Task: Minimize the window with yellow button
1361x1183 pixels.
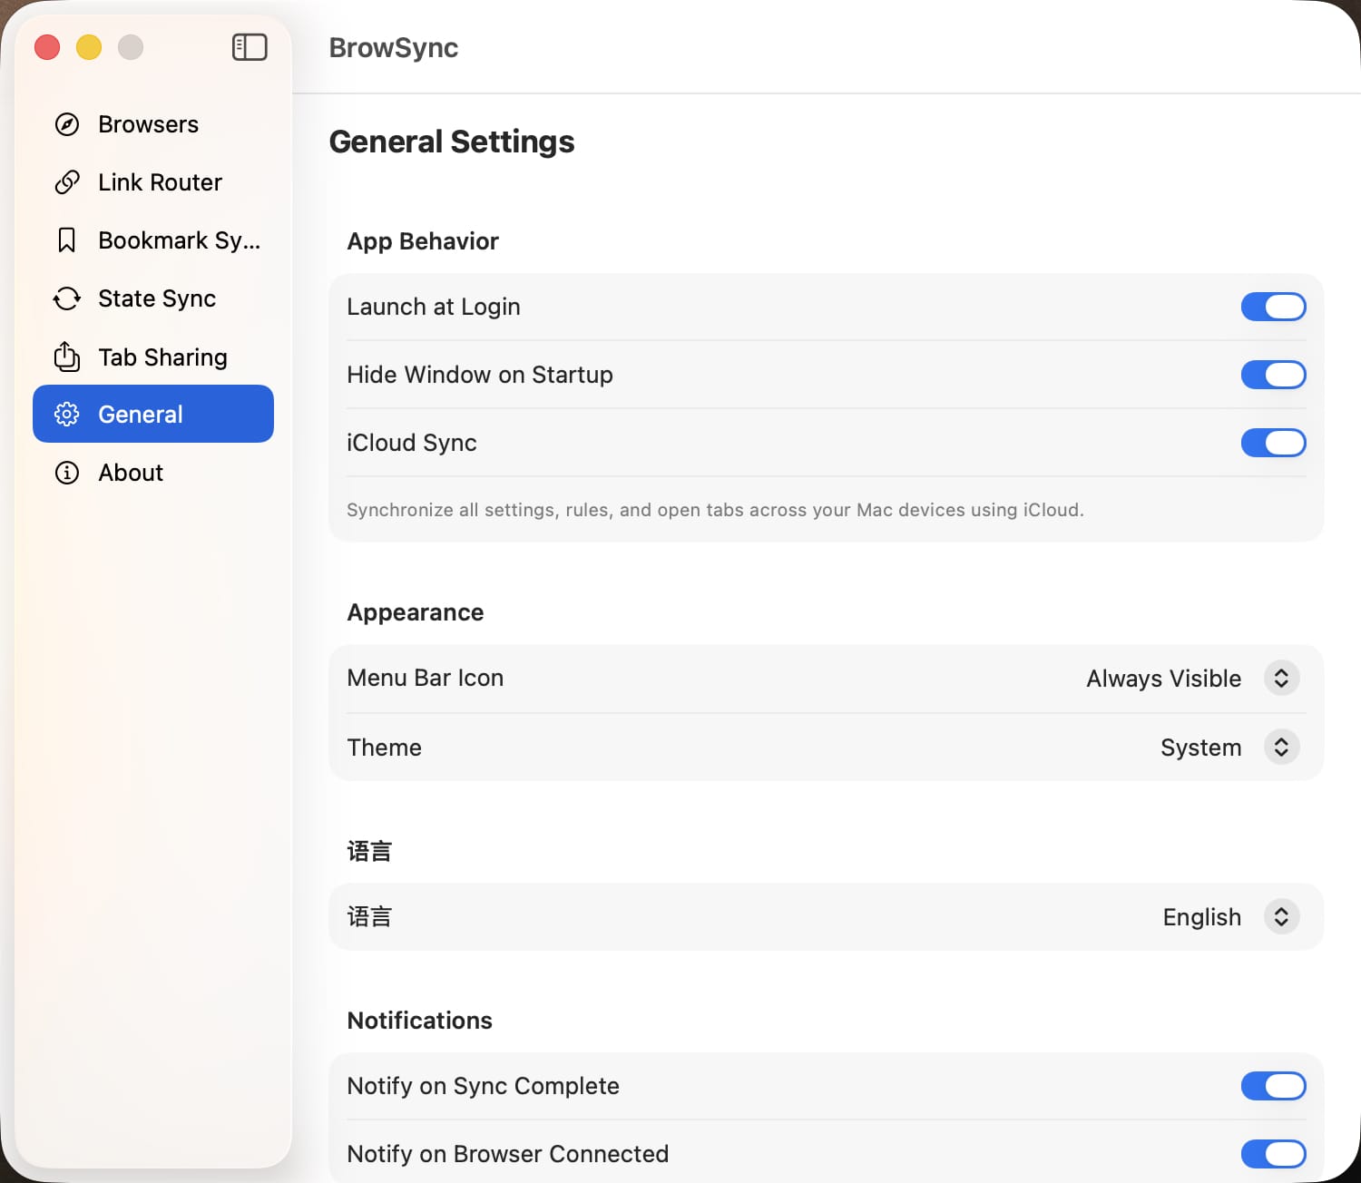Action: pos(89,47)
